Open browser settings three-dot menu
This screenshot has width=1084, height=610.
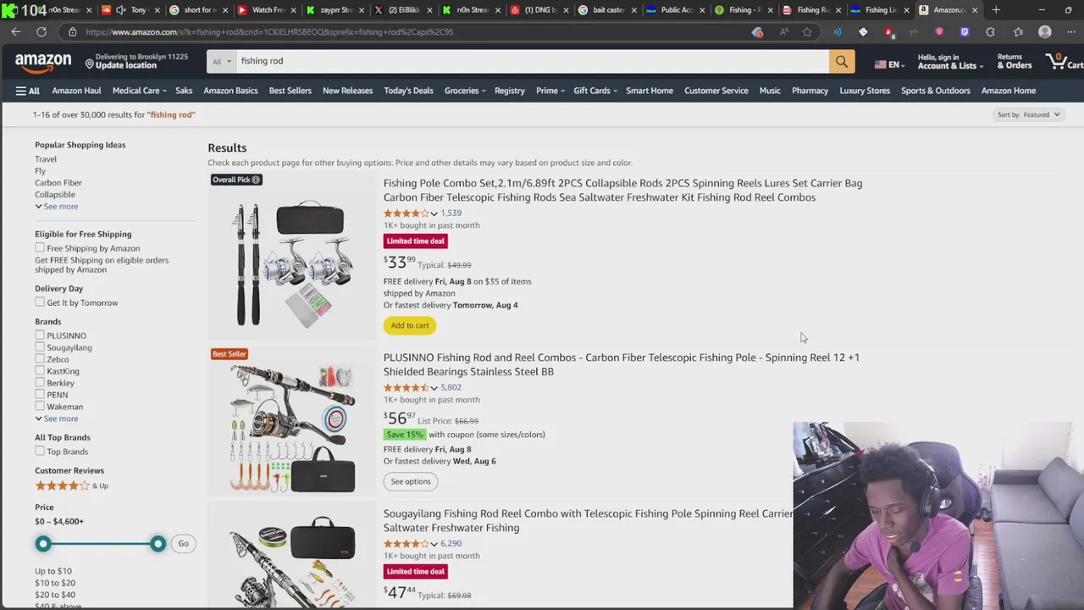pos(1070,31)
